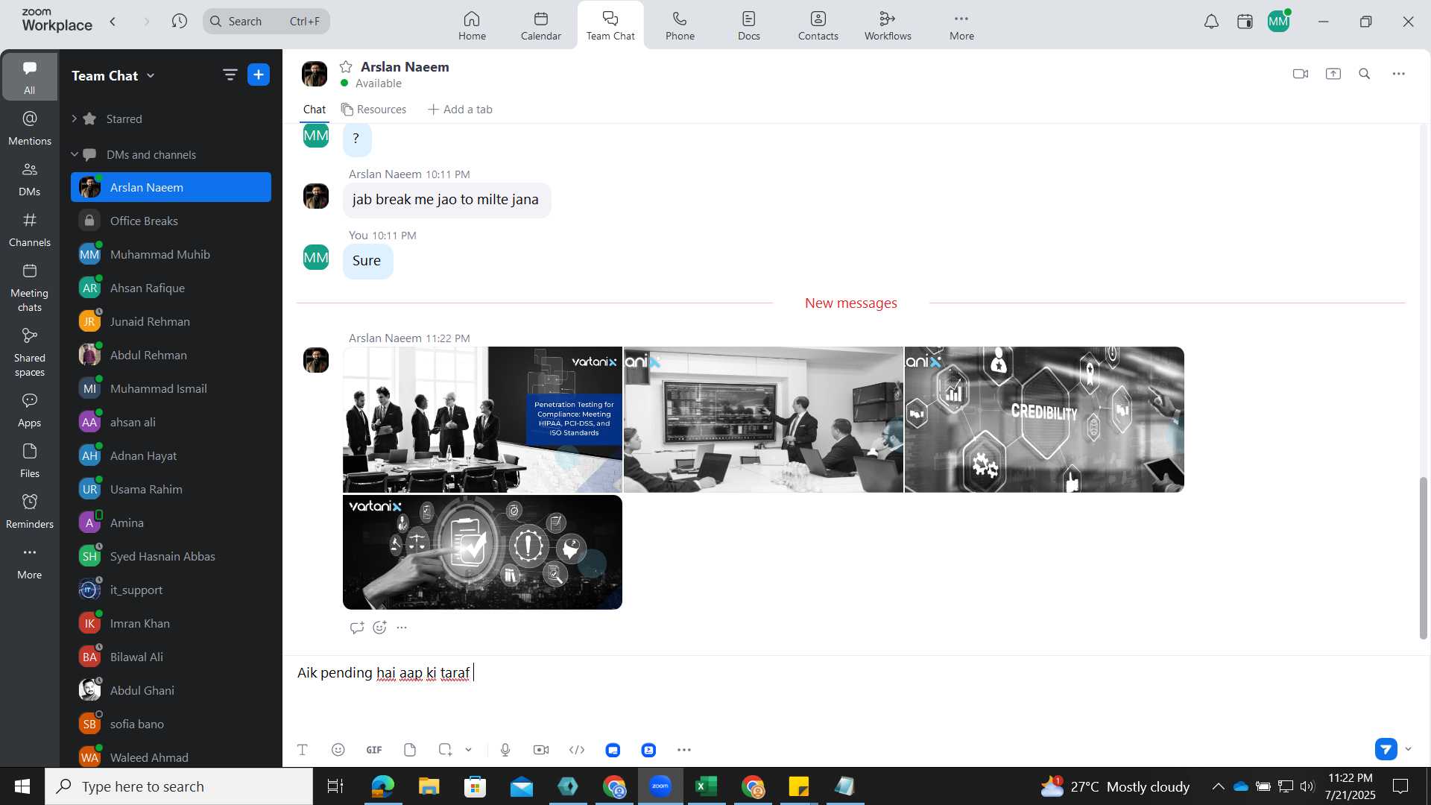Open the Penetration Testing image thumbnail
Viewport: 1431px width, 805px height.
[x=482, y=419]
